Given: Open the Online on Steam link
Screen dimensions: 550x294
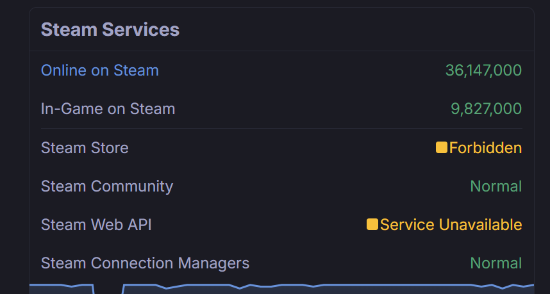Looking at the screenshot, I should [x=99, y=70].
